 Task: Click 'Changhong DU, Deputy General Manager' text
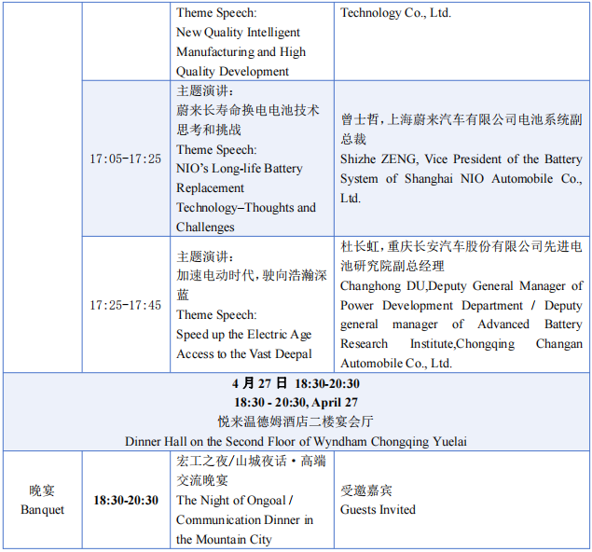[461, 286]
